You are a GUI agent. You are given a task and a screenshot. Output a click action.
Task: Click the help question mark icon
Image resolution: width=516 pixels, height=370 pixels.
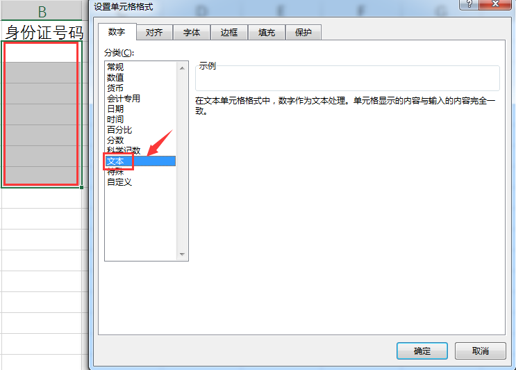click(x=469, y=4)
